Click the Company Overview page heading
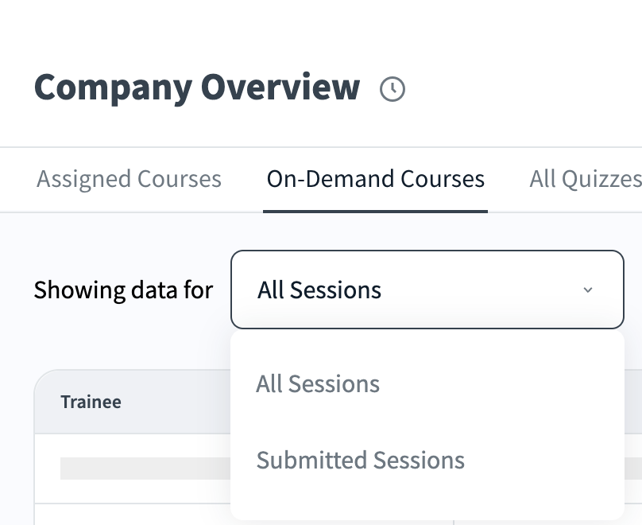 (x=196, y=87)
